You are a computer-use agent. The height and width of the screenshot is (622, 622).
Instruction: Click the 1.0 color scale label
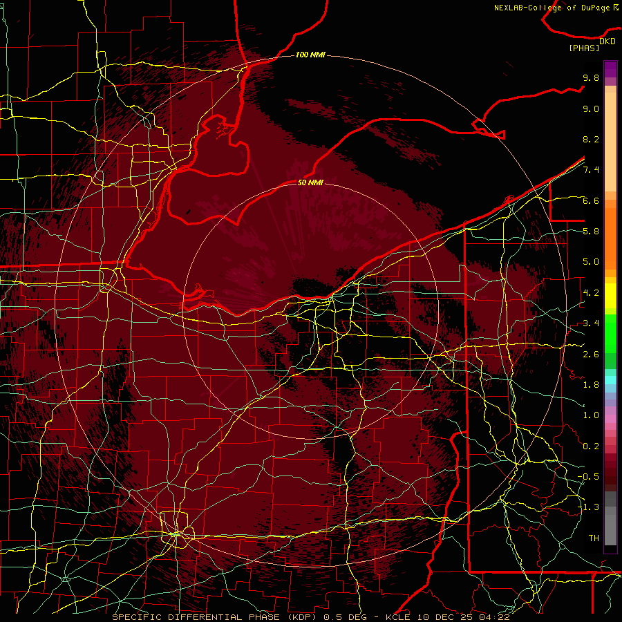click(x=591, y=415)
